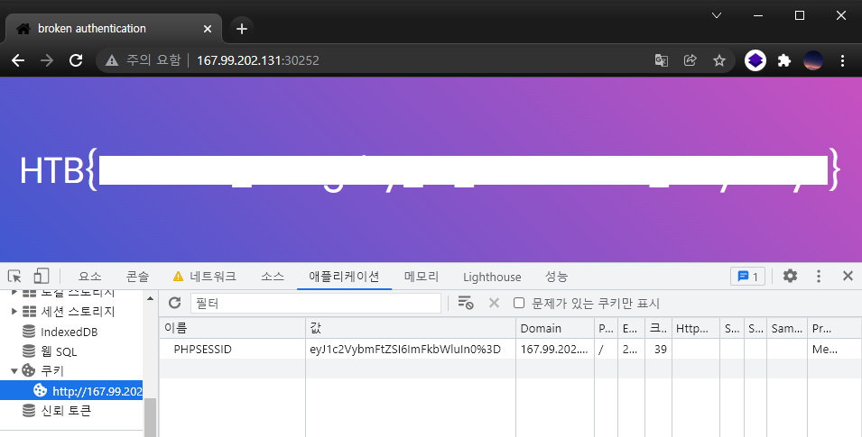
Task: Open the extensions puzzle icon
Action: coord(784,60)
